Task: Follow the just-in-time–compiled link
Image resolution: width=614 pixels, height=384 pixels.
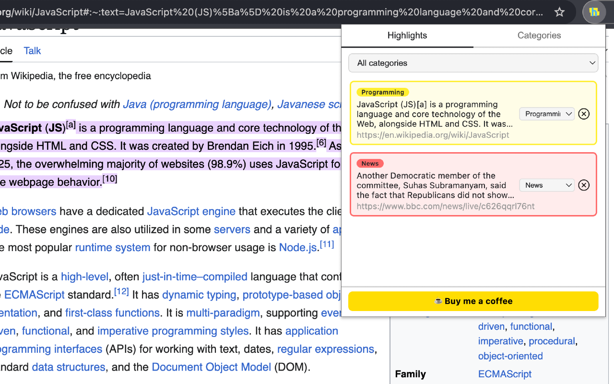Action: [195, 276]
